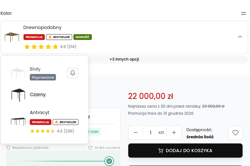Click the Drewnopodobny star rating 4.9

coord(50,47)
